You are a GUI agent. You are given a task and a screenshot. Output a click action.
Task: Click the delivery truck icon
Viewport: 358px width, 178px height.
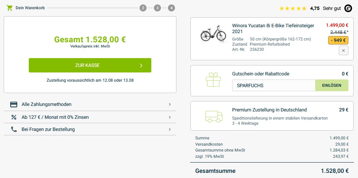pyautogui.click(x=214, y=116)
